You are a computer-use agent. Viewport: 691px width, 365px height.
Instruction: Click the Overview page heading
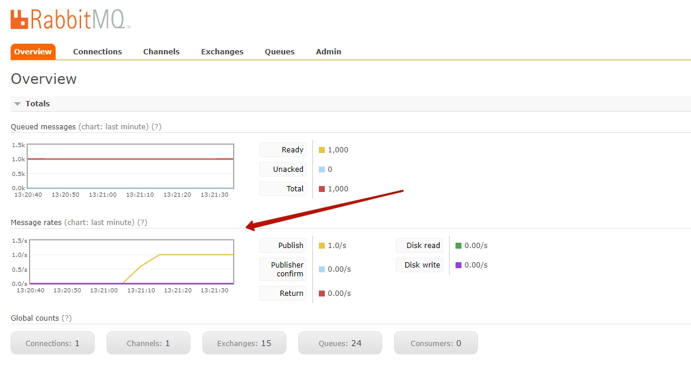44,79
